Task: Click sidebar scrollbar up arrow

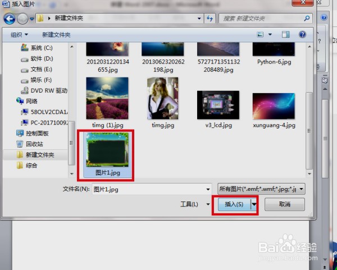Action: tap(72, 47)
